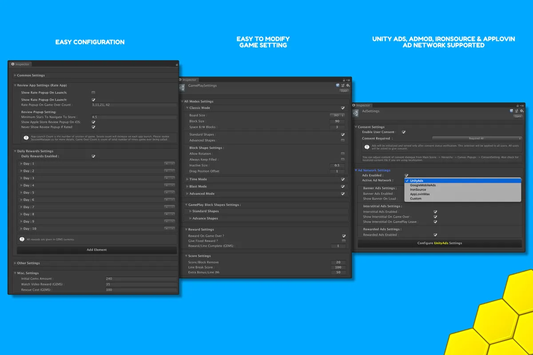This screenshot has height=355, width=533.
Task: Click the lock icon on the leftmost Inspector
Action: point(177,64)
